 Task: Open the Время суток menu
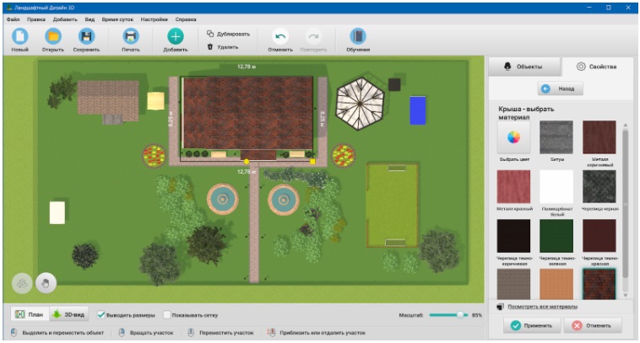click(116, 19)
